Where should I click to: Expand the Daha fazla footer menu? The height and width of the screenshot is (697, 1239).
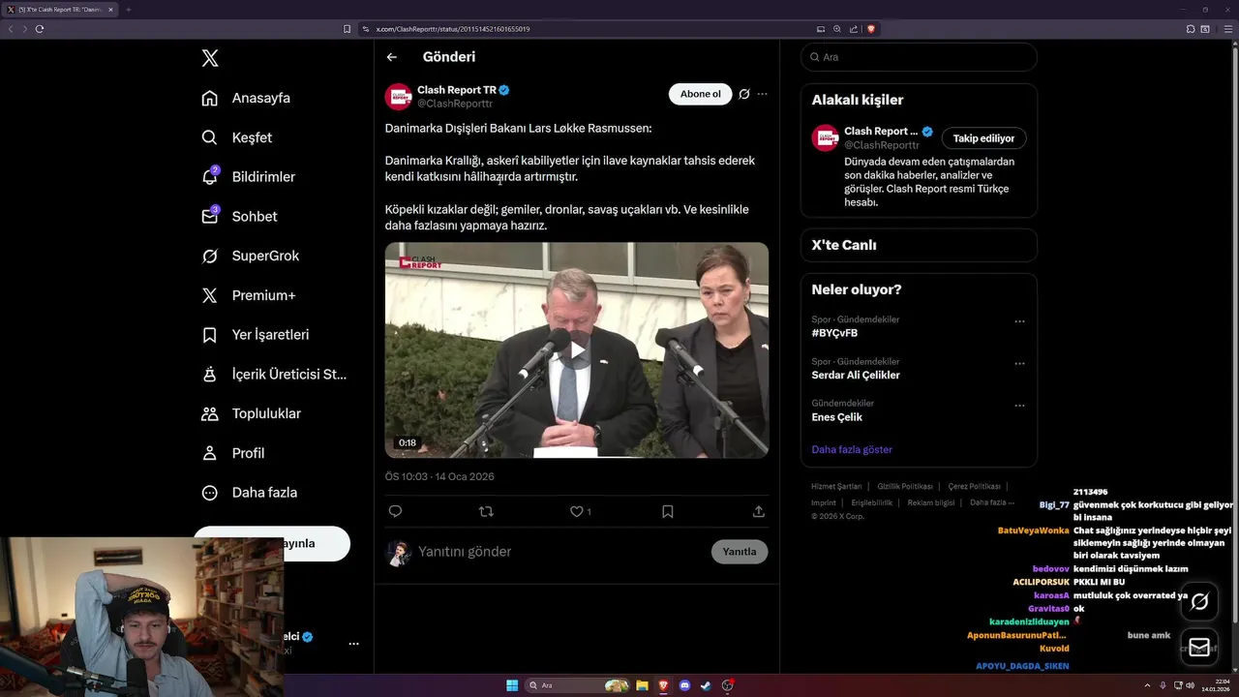[992, 502]
